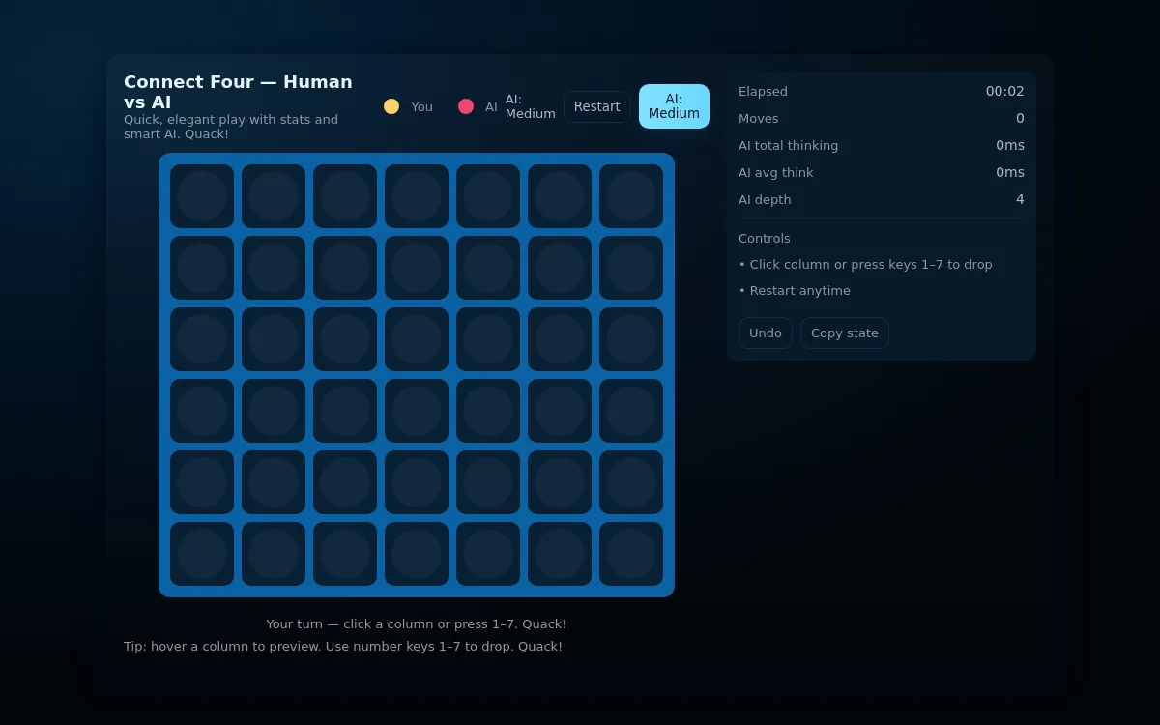Click the 'AI total thinking' label

(788, 145)
